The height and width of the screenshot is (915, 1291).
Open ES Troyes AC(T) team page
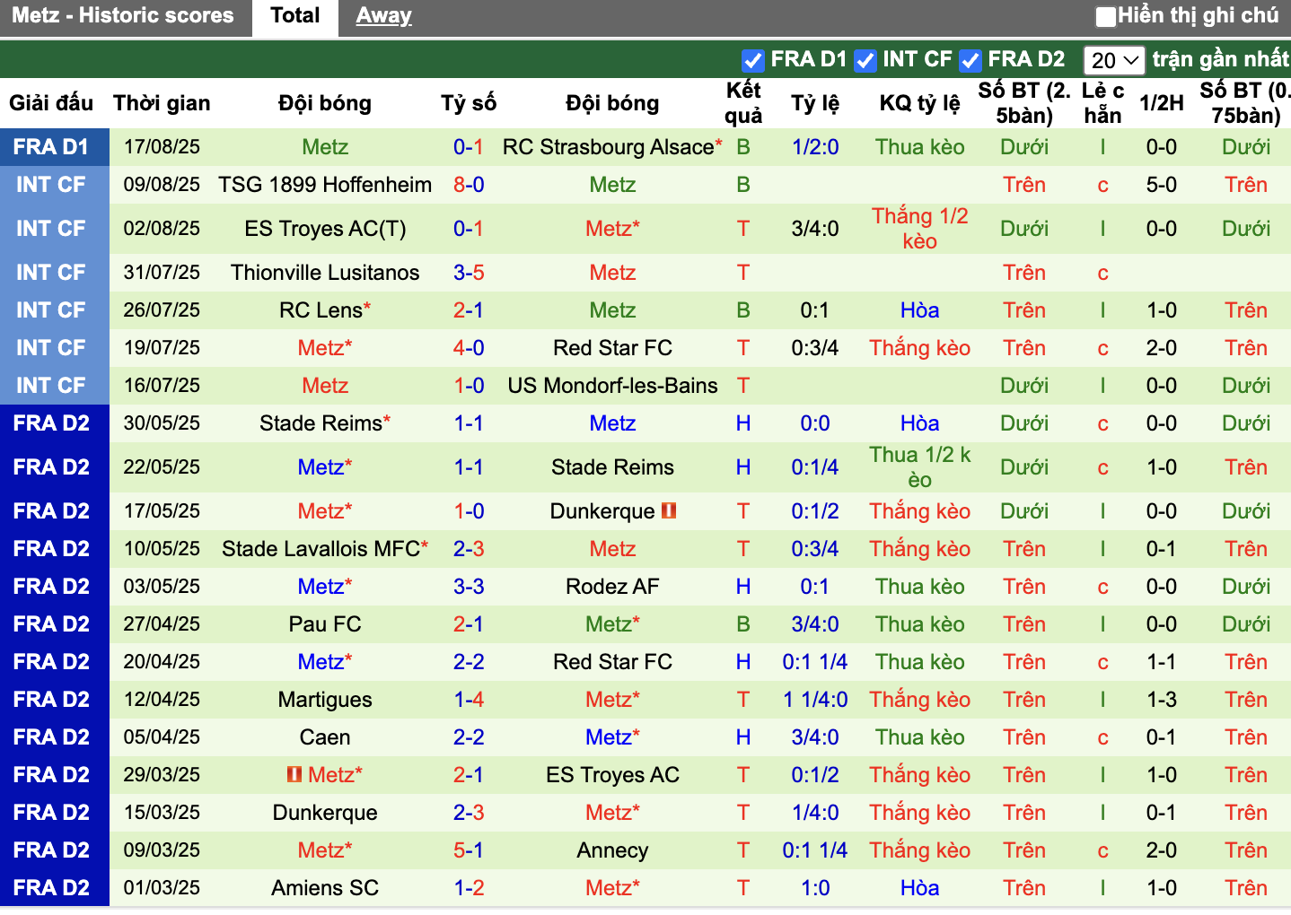[x=325, y=229]
